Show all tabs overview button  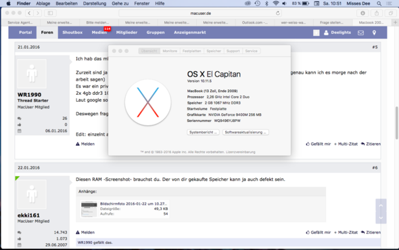point(391,13)
